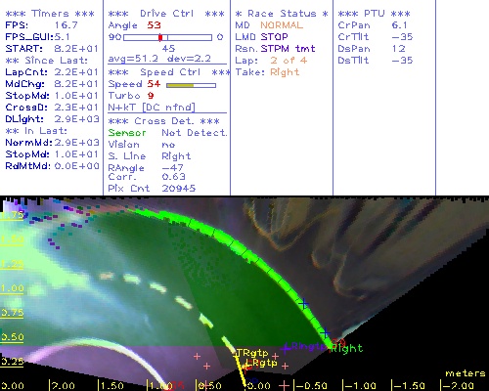This screenshot has height=391, width=489.
Task: Click the Lap 2 of 4 indicator
Action: pos(271,61)
